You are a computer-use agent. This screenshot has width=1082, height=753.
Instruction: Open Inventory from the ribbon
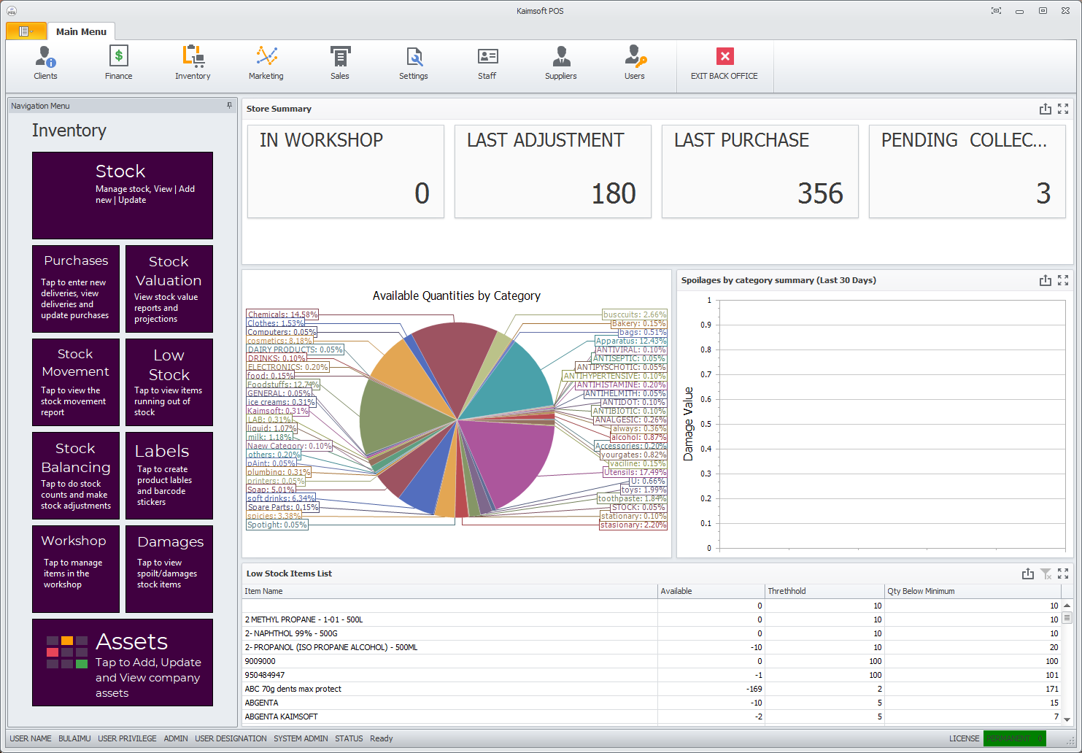pos(193,63)
